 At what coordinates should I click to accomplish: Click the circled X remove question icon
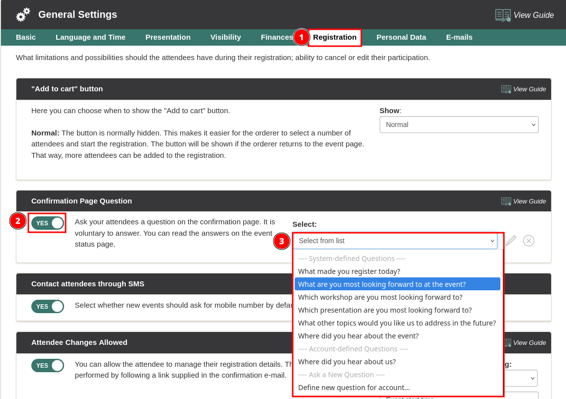(x=529, y=241)
